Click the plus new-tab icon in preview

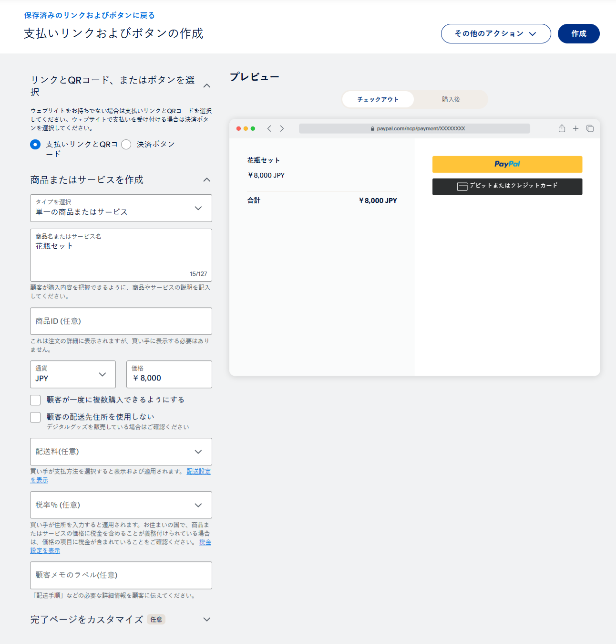575,128
